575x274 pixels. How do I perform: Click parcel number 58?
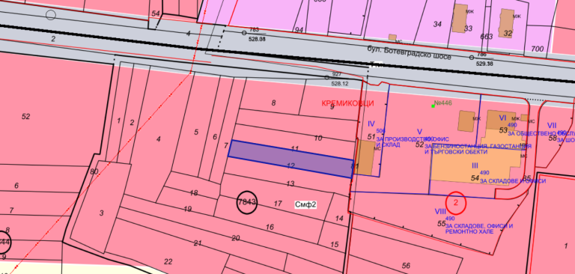point(553,138)
